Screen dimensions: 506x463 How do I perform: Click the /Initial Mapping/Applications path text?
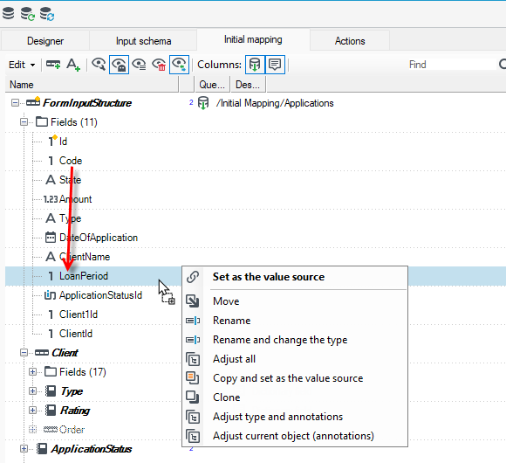pyautogui.click(x=275, y=103)
